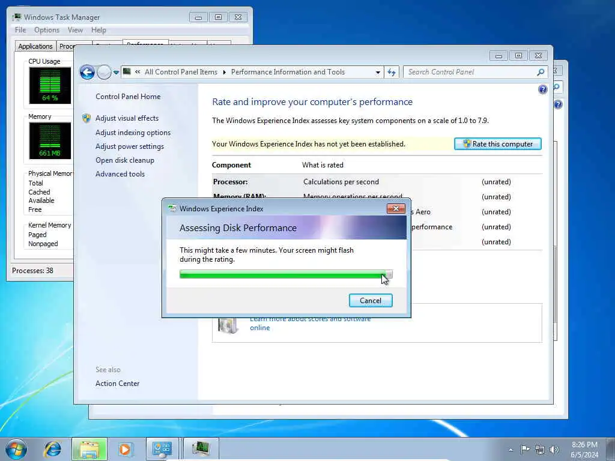Switch to Processes tab in Task Manager

coord(66,46)
